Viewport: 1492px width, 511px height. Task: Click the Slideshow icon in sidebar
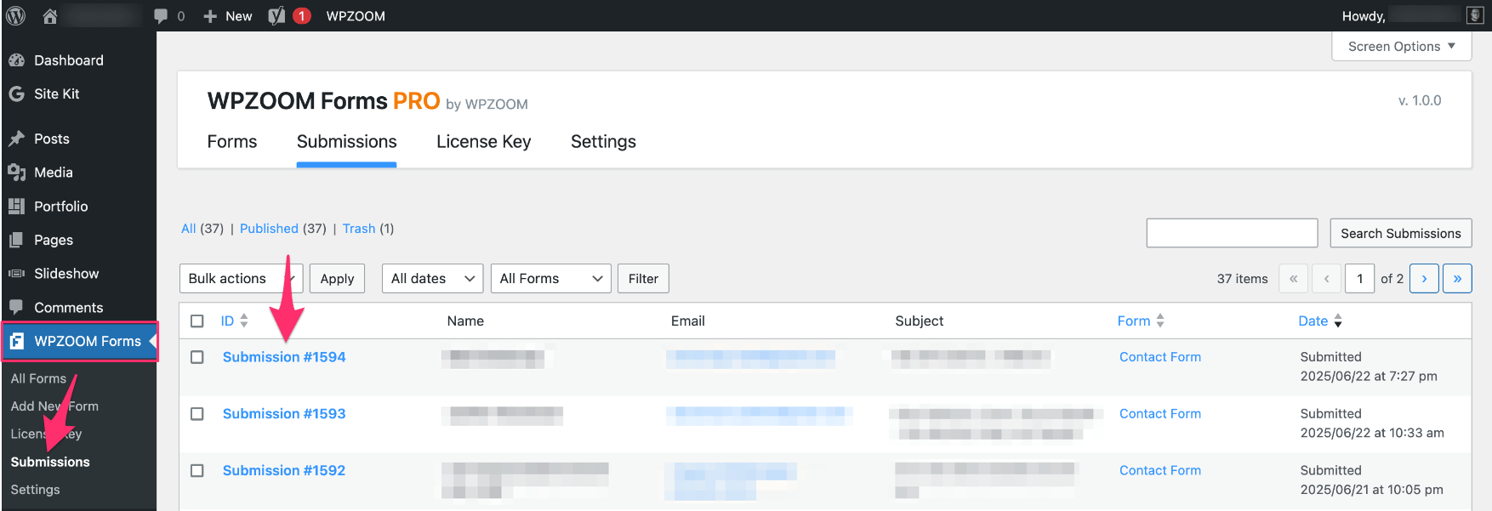click(16, 273)
